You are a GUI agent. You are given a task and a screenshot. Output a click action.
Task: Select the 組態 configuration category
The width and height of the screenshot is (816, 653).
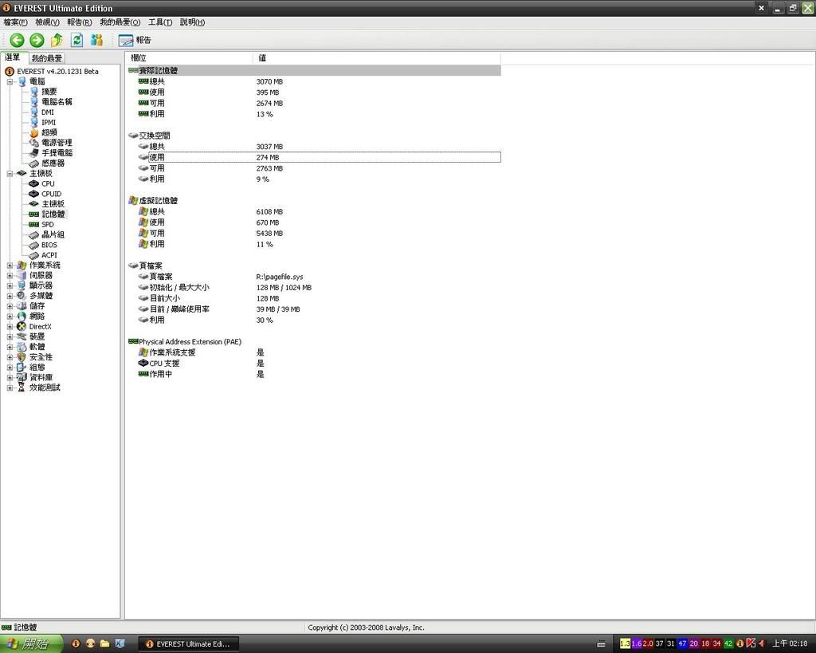[x=37, y=367]
